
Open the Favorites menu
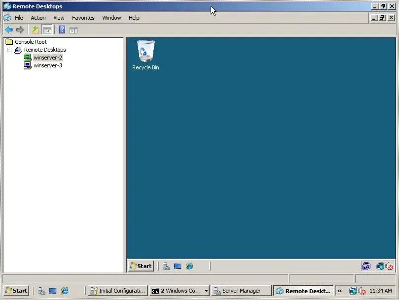point(83,18)
